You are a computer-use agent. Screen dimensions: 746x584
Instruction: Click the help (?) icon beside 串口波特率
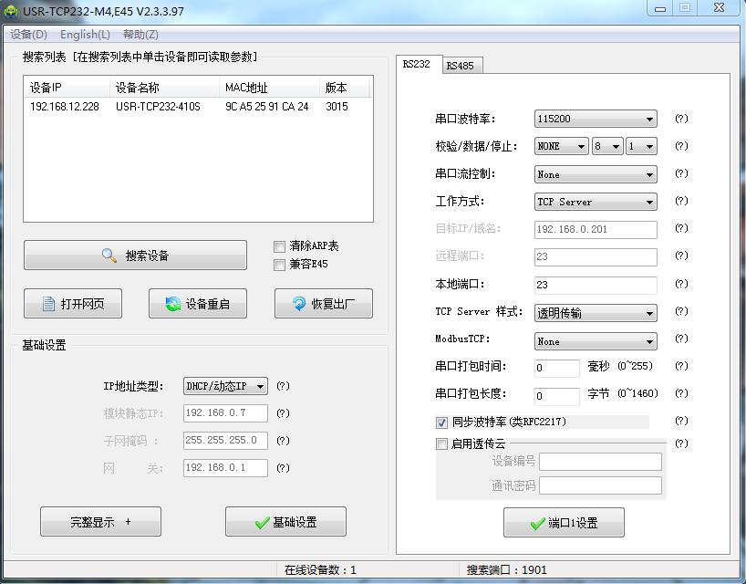point(680,119)
